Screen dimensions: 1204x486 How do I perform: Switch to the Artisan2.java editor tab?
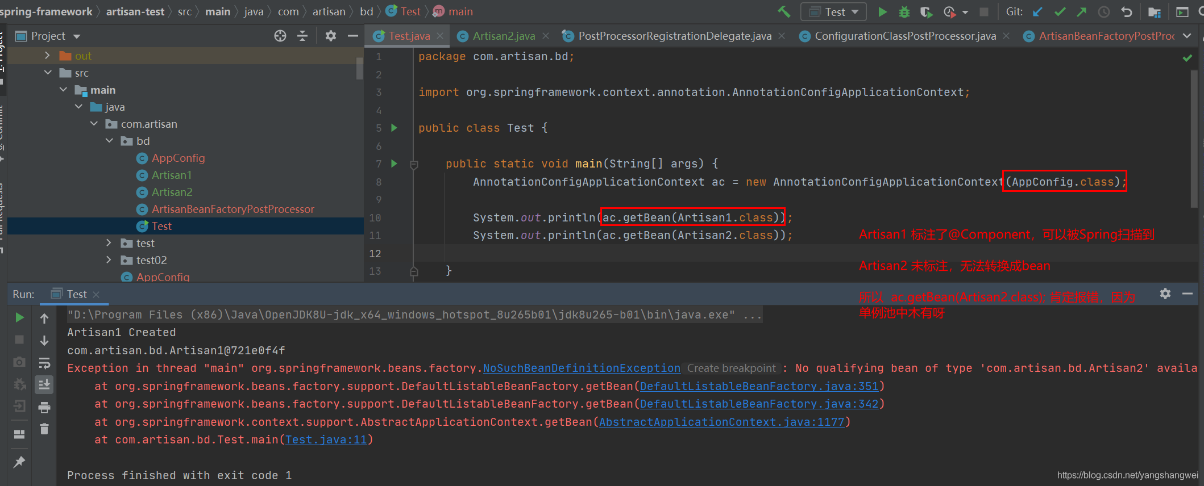pos(503,36)
